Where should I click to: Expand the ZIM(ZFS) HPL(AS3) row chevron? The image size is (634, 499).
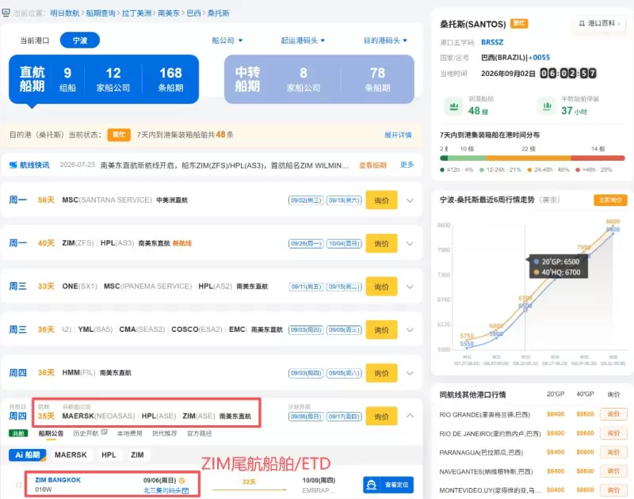tap(410, 244)
